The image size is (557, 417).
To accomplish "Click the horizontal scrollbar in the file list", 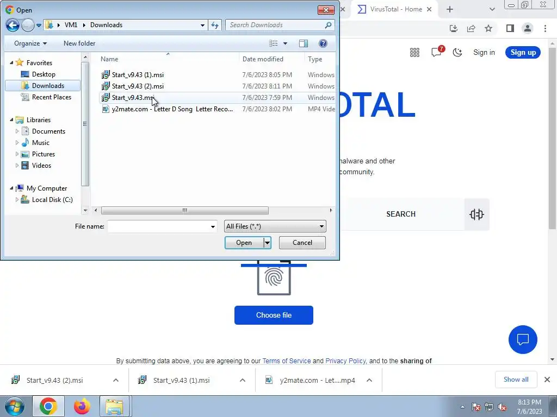I will [x=185, y=210].
